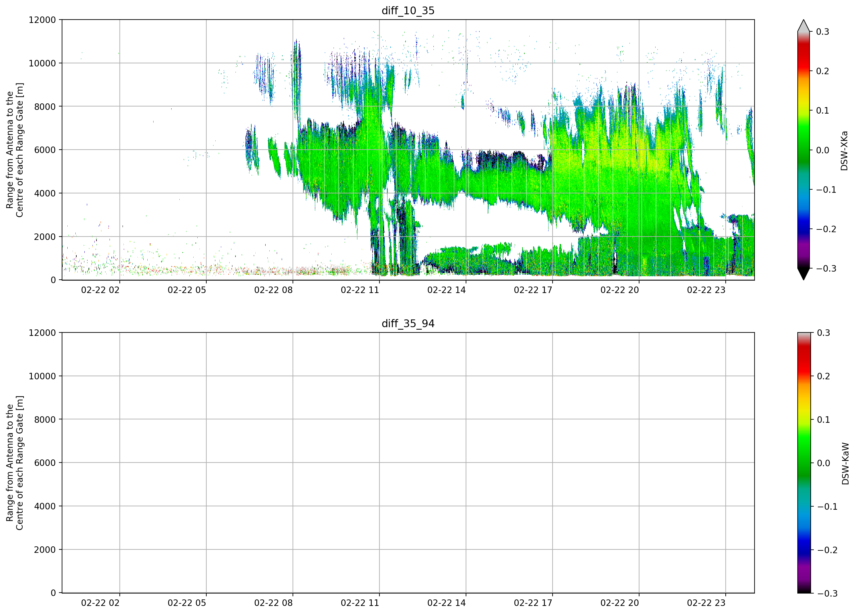
Task: Click the DSW-XKa colorbar label
Action: point(844,151)
